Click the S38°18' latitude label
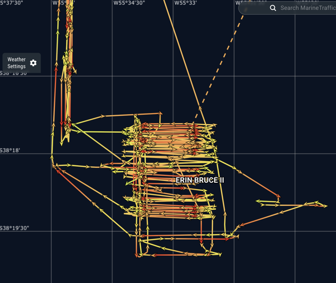The image size is (336, 283). click(x=10, y=150)
